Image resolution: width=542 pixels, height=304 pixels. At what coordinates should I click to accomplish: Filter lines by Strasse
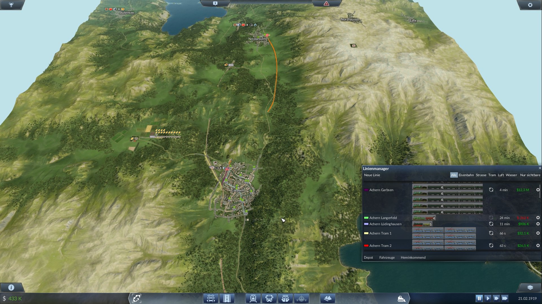point(481,175)
